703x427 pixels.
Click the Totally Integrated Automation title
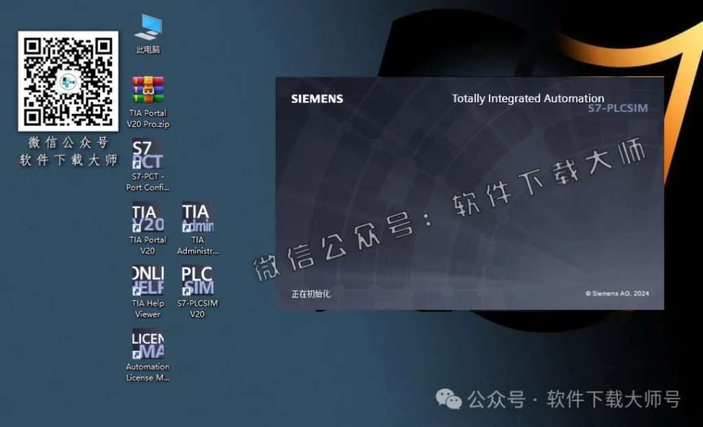527,98
